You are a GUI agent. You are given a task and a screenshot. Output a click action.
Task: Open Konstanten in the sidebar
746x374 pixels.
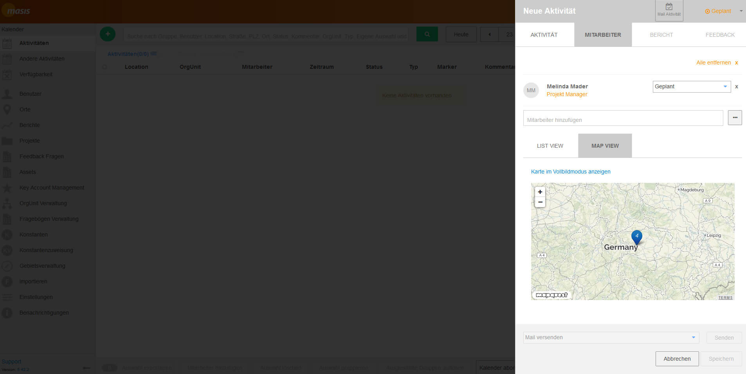48,234
